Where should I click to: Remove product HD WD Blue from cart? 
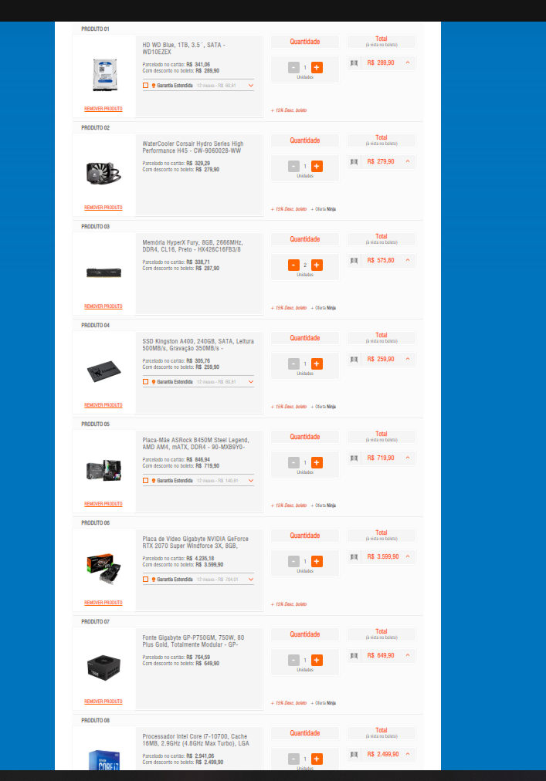[103, 109]
